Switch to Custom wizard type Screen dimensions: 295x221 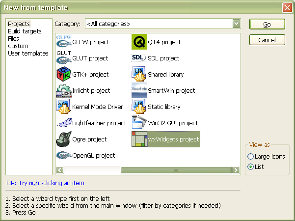point(18,46)
